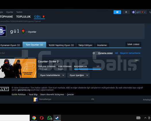The width and height of the screenshot is (151, 121).
Task: Open geonames.org link
Action: point(24,90)
